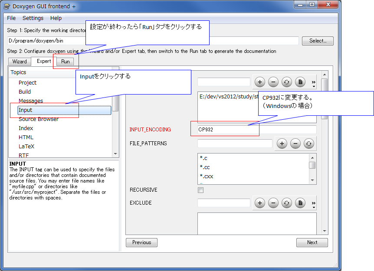374x271 pixels.
Task: Add the typed entry to the INPUT list
Action: coord(260,82)
